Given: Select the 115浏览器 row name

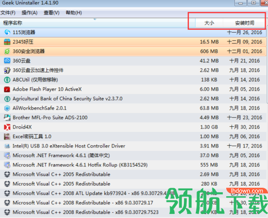Looking at the screenshot, I should (x=24, y=32).
